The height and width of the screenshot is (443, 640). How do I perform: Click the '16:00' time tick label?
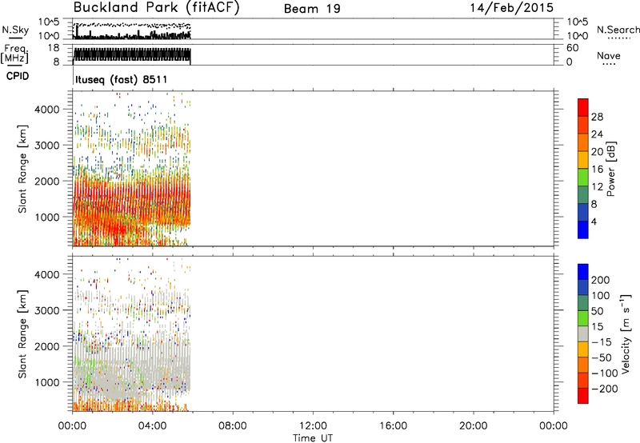pyautogui.click(x=393, y=426)
